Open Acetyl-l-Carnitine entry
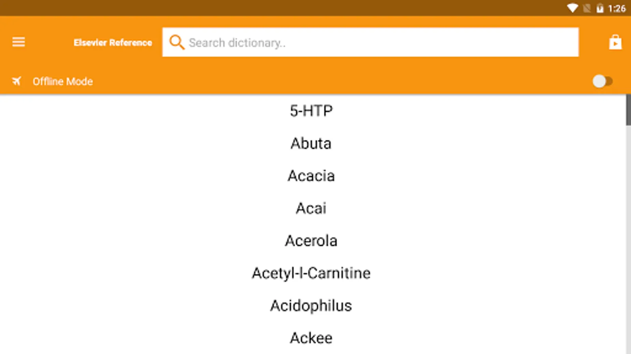 click(311, 273)
